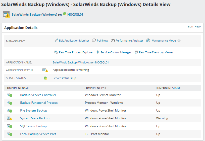Screen dimensions: 205x141
Task: Click the Real-Time Event Log Viewer icon
Action: point(136,52)
